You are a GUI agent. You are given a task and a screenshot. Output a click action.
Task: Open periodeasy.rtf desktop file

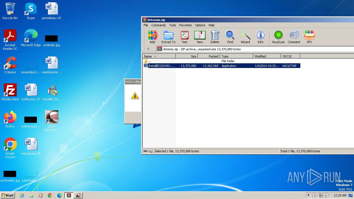[51, 11]
